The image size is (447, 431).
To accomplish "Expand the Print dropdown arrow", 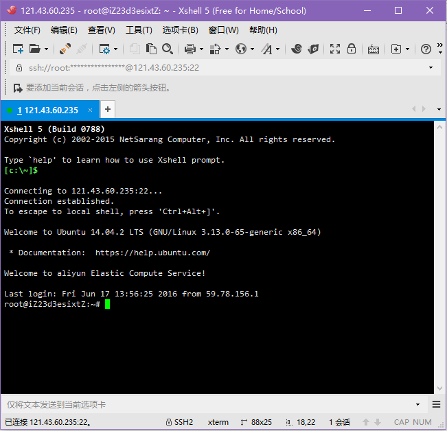I will click(x=201, y=49).
